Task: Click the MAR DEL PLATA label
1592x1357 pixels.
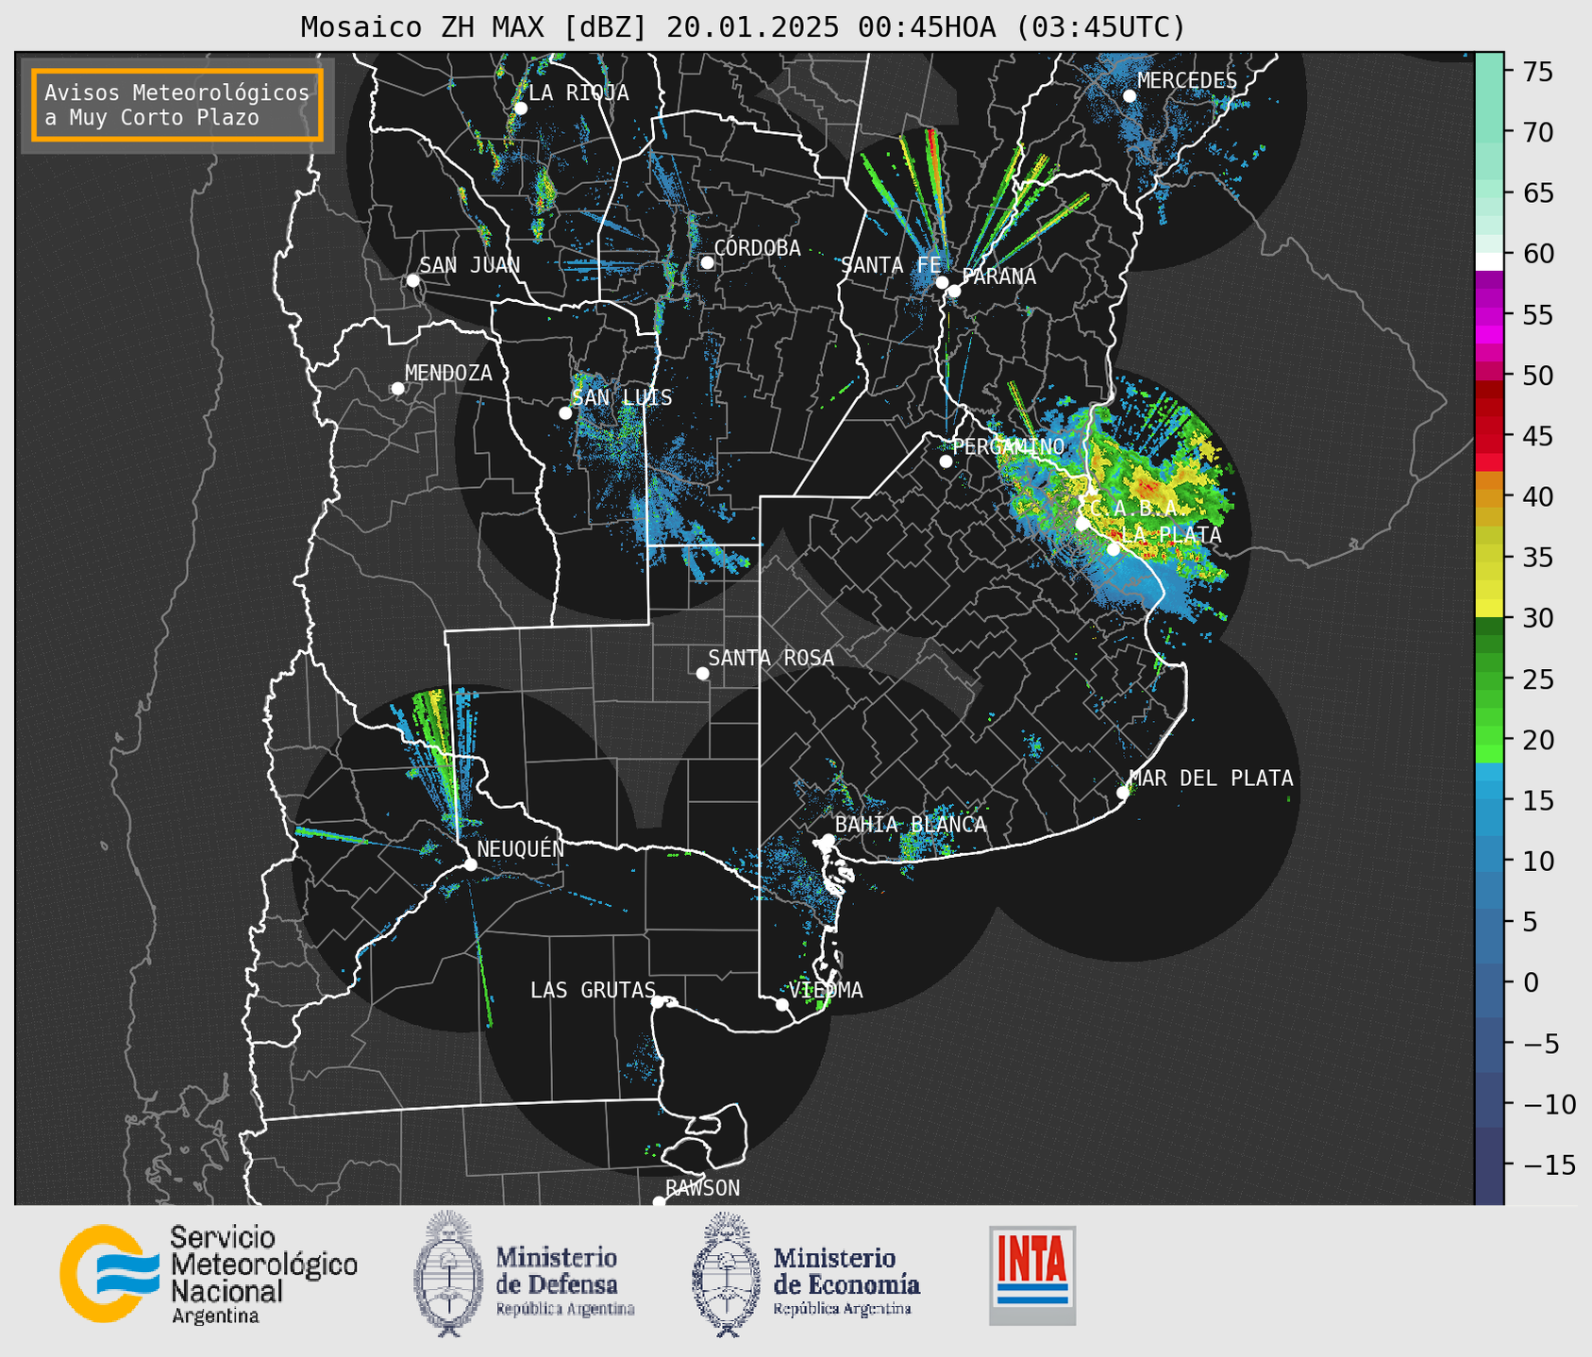Action: coord(1211,779)
